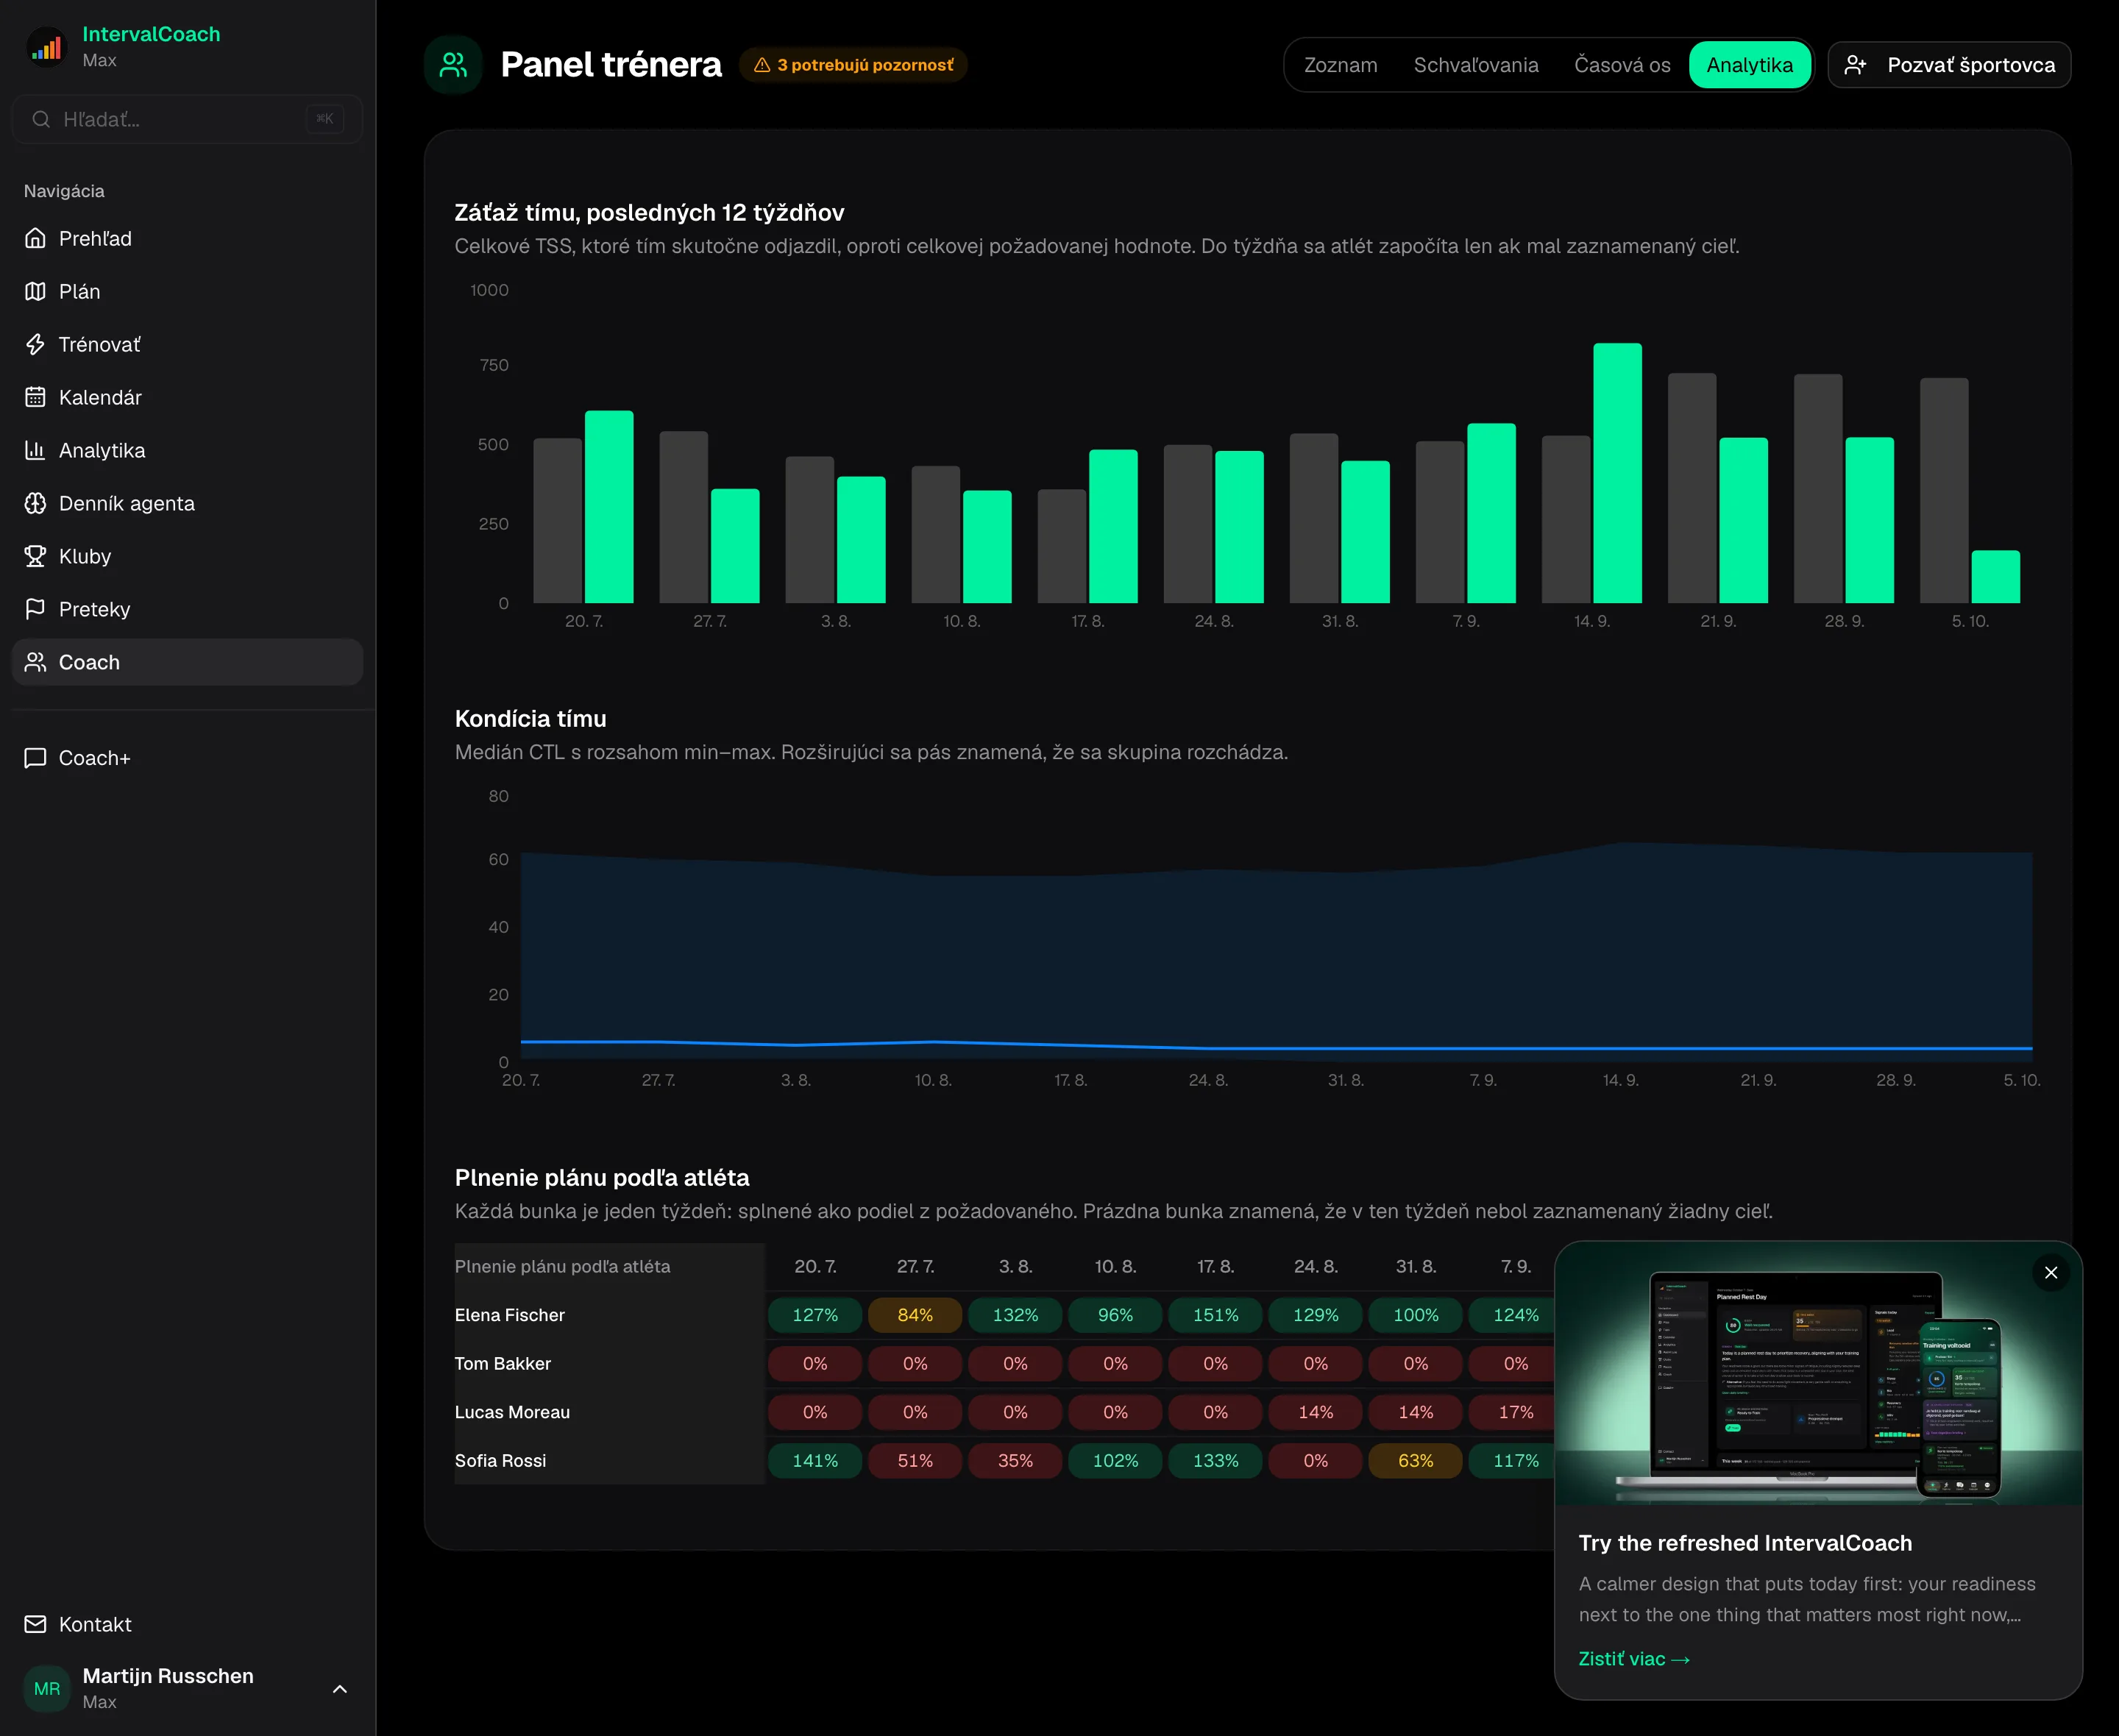The image size is (2119, 1736).
Task: Click Sofia Rossi's 102% cell
Action: click(x=1115, y=1461)
